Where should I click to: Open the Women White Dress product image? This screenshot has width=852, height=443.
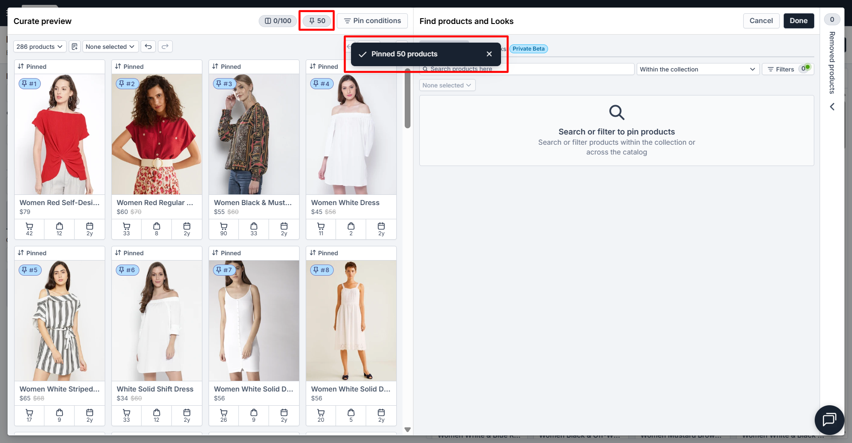(x=351, y=134)
